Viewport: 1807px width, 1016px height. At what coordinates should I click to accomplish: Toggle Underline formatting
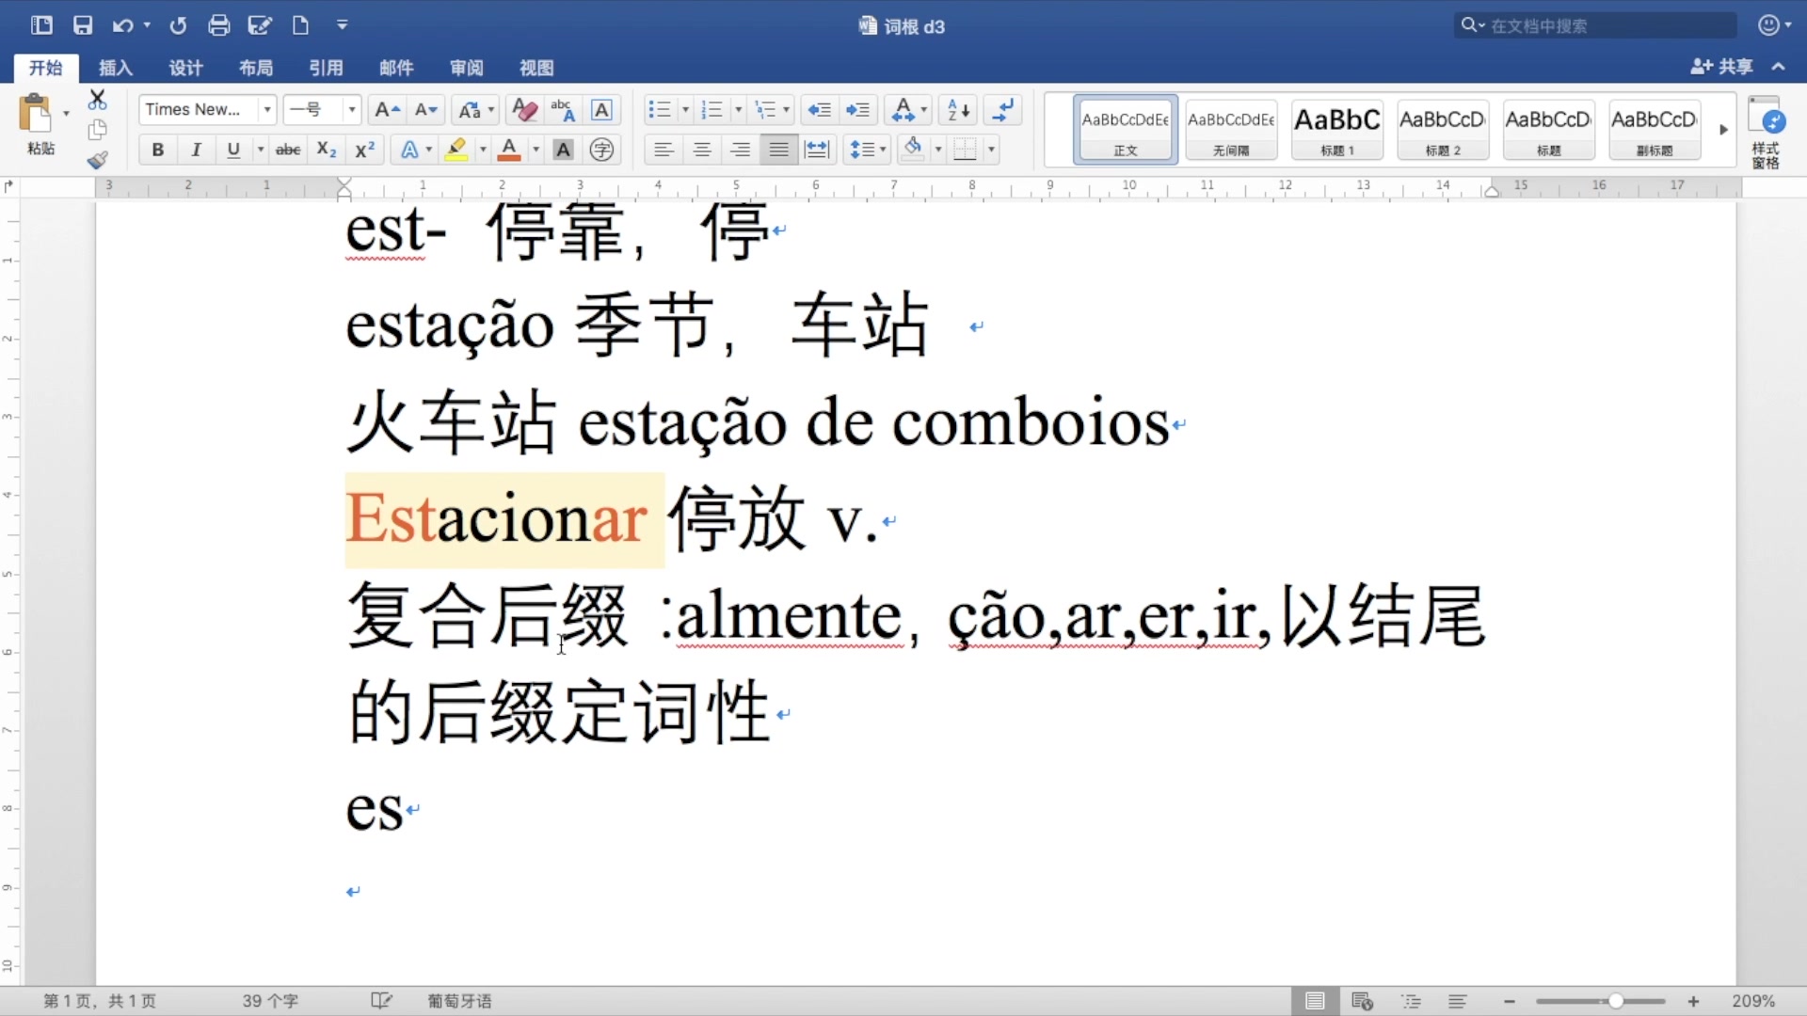pos(233,150)
